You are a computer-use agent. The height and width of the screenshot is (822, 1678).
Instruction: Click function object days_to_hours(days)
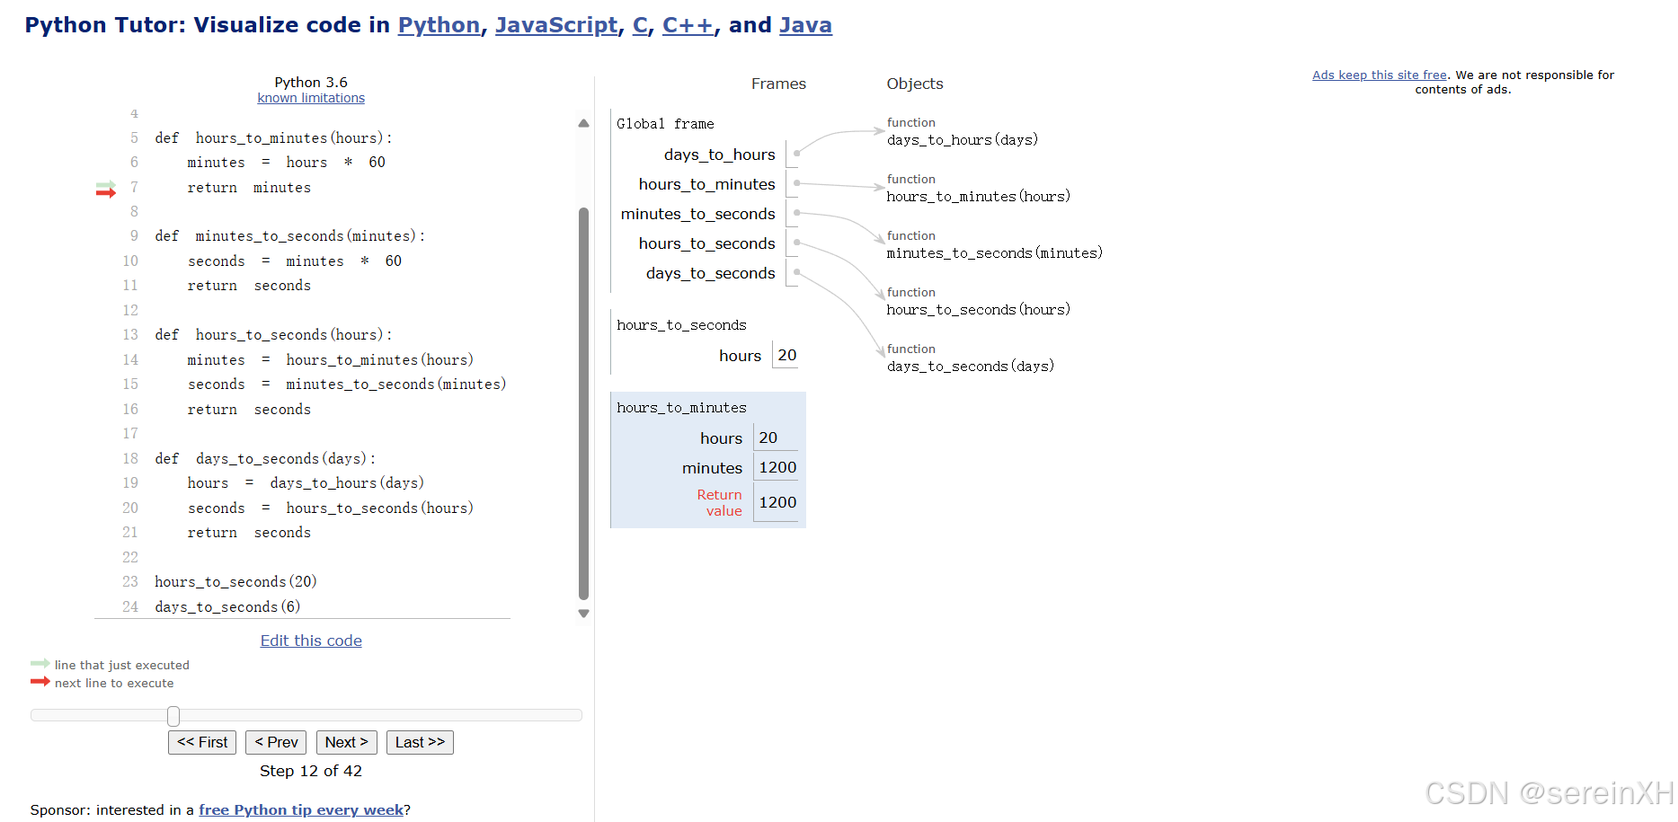point(963,140)
